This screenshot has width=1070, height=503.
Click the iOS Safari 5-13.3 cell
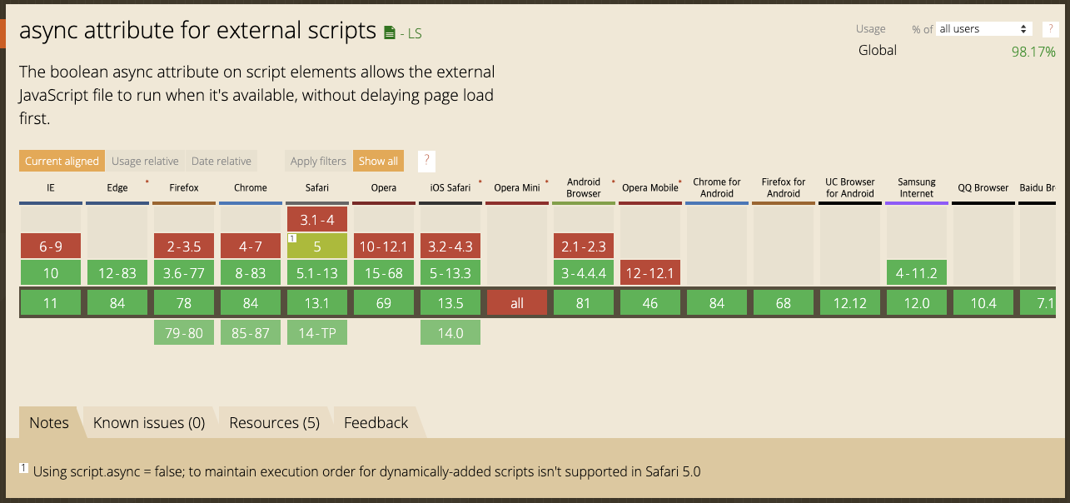click(450, 273)
